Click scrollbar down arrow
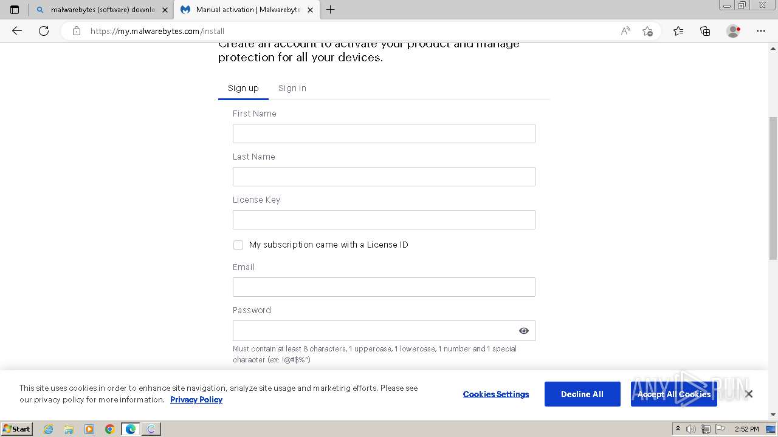This screenshot has width=778, height=437. (773, 415)
